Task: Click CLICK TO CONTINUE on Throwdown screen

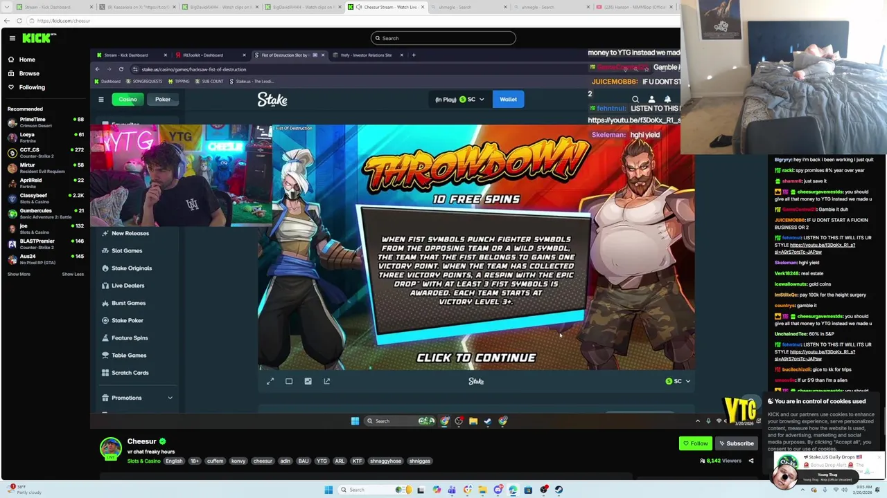Action: 476,358
